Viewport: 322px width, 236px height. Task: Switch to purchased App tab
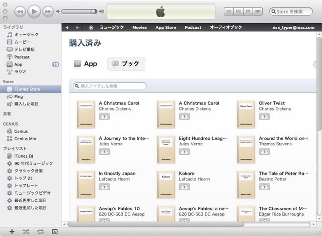point(86,64)
